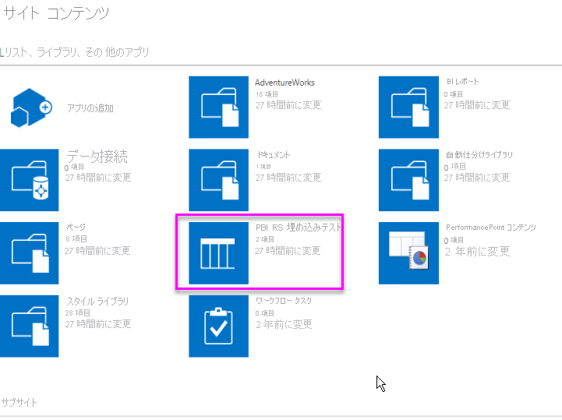The height and width of the screenshot is (420, 562).
Task: Click the 自動仕分けライブラリ title link
Action: (479, 155)
